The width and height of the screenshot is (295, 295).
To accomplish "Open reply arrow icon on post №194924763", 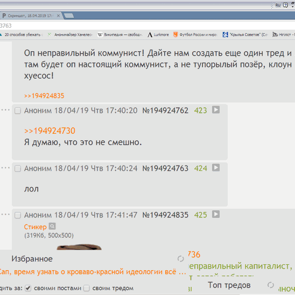I will [216, 168].
